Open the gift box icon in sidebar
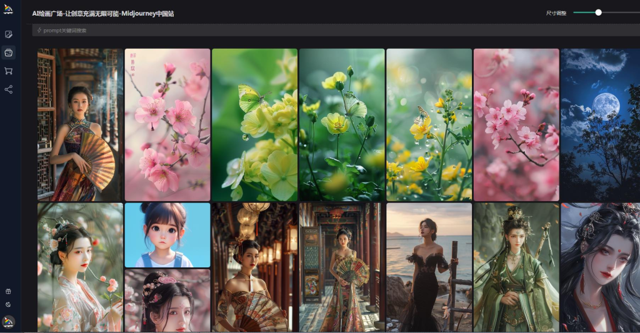Screen dimensions: 640x333 point(9,291)
